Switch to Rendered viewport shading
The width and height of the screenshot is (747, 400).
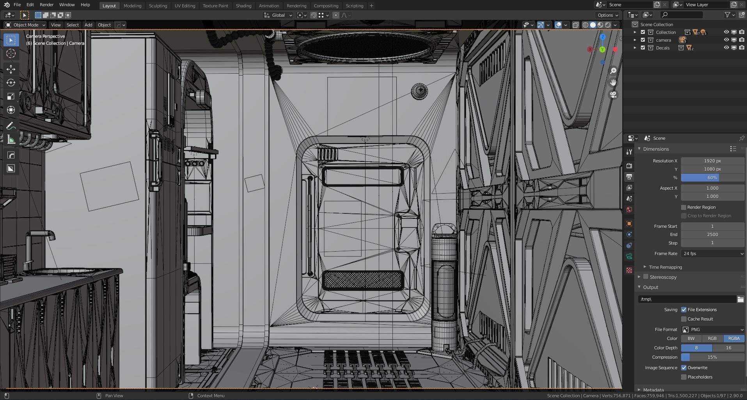pyautogui.click(x=608, y=25)
